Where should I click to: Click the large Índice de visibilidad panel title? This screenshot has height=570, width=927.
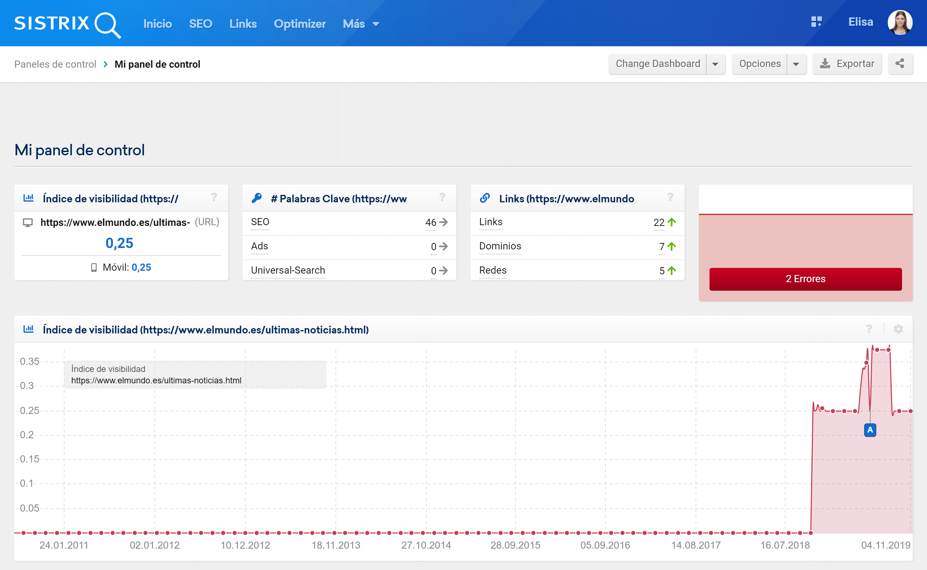[206, 330]
